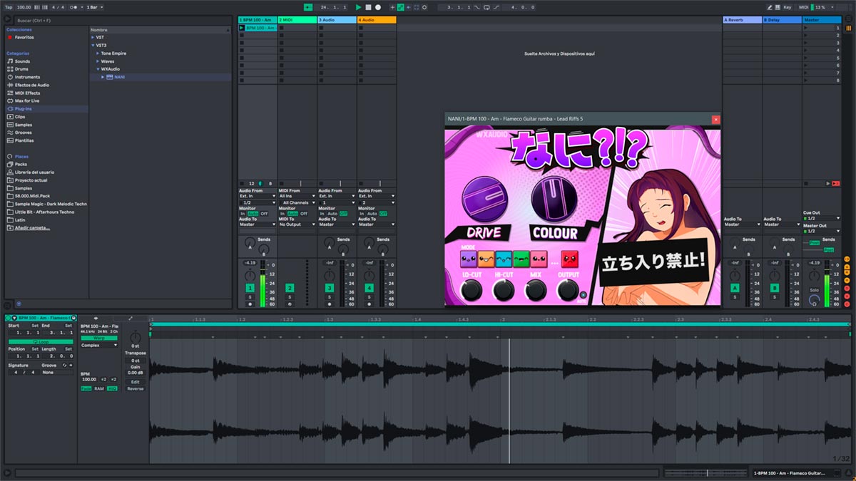The image size is (856, 481).
Task: Toggle the clip Loop button
Action: coord(40,342)
